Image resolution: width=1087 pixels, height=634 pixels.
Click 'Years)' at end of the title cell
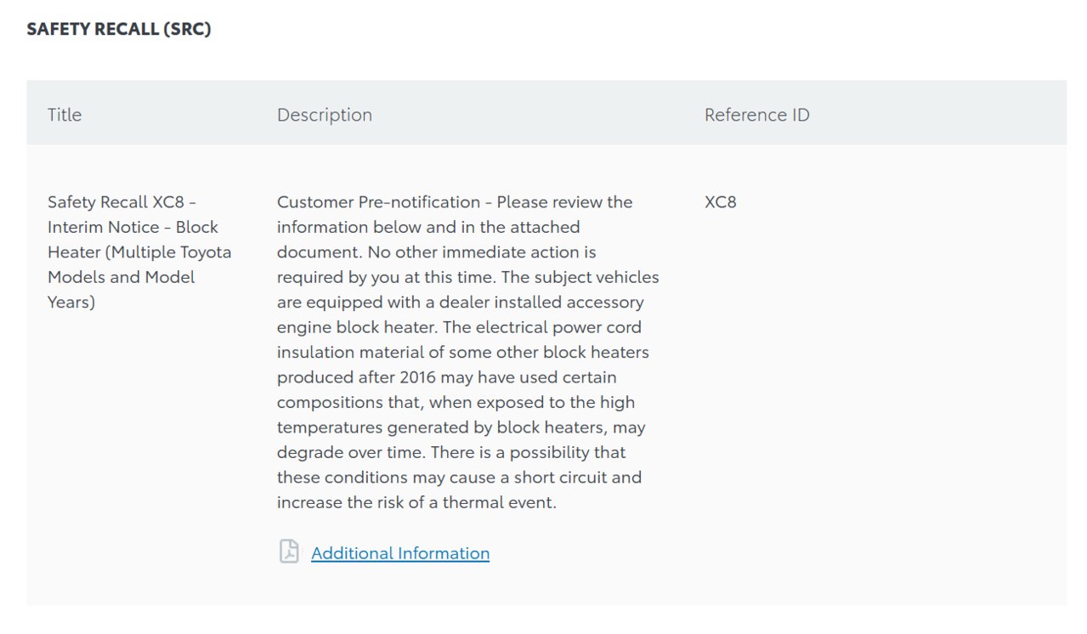pyautogui.click(x=71, y=303)
